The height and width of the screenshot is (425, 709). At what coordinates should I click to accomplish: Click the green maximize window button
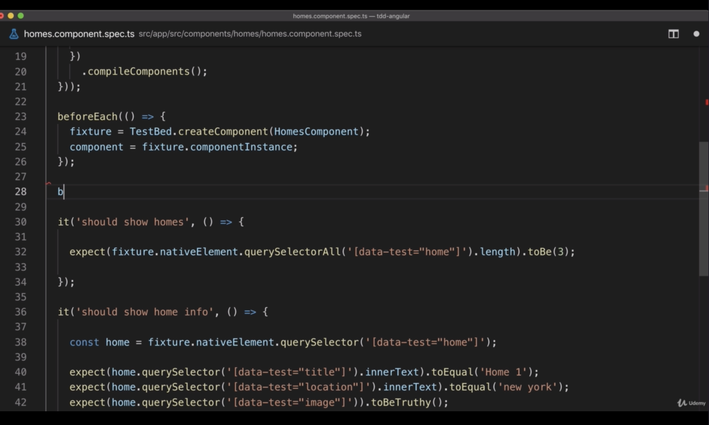(x=21, y=16)
